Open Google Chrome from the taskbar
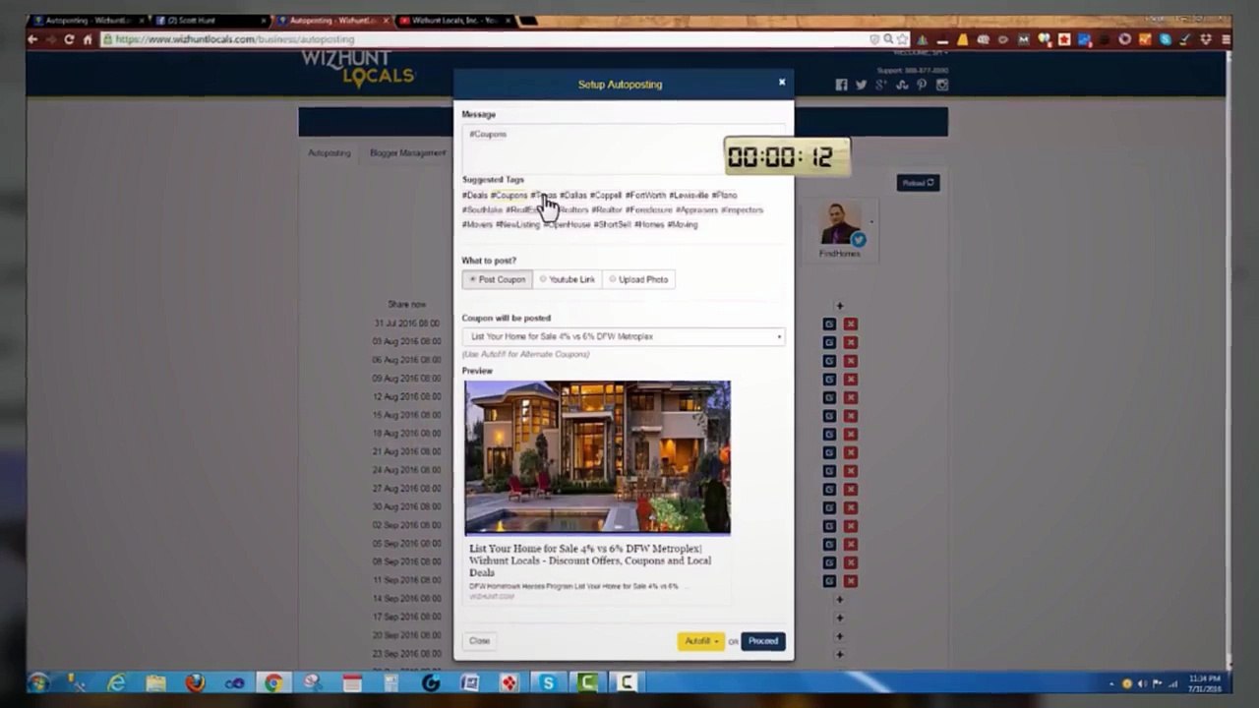 [273, 683]
